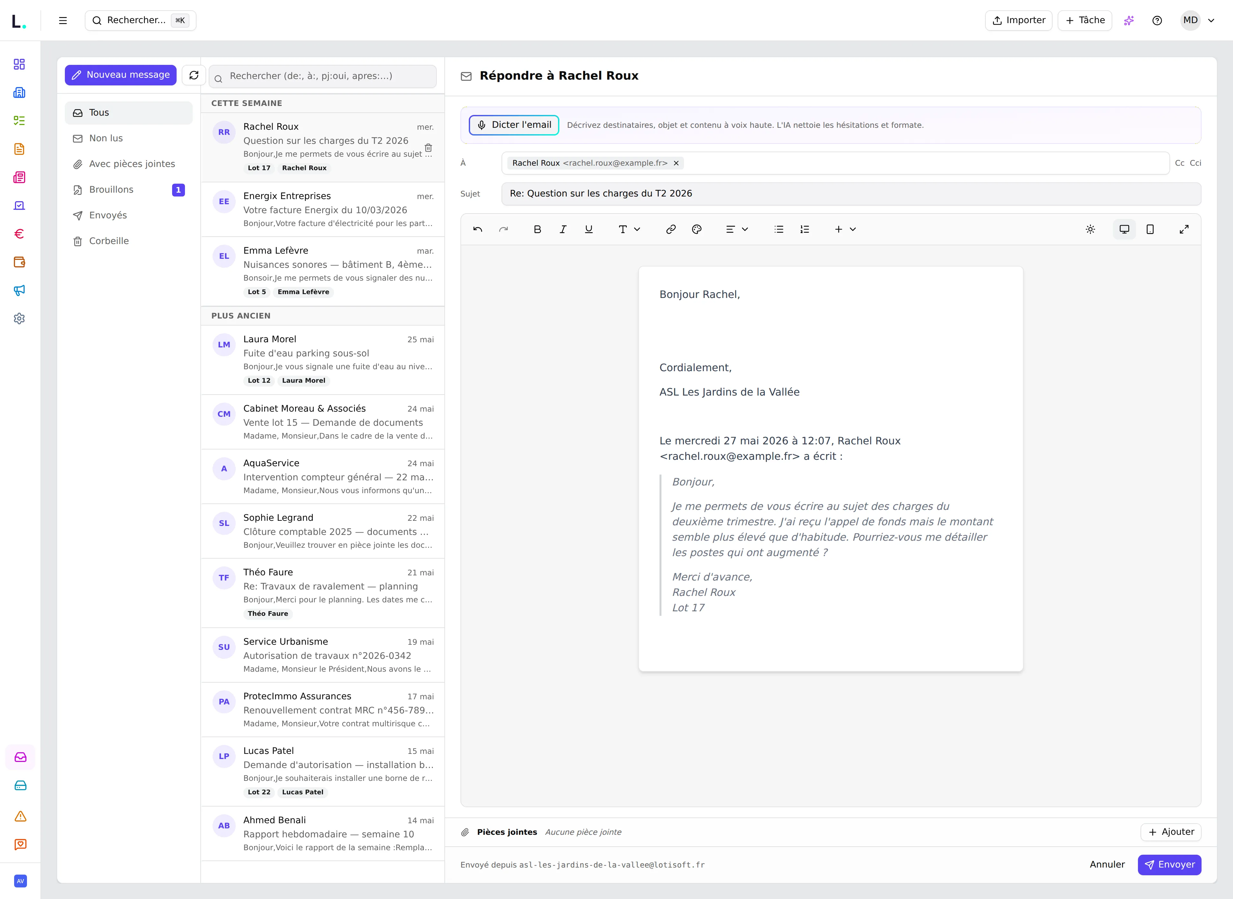Open the warning triangle alerts icon
Image resolution: width=1233 pixels, height=899 pixels.
21,816
